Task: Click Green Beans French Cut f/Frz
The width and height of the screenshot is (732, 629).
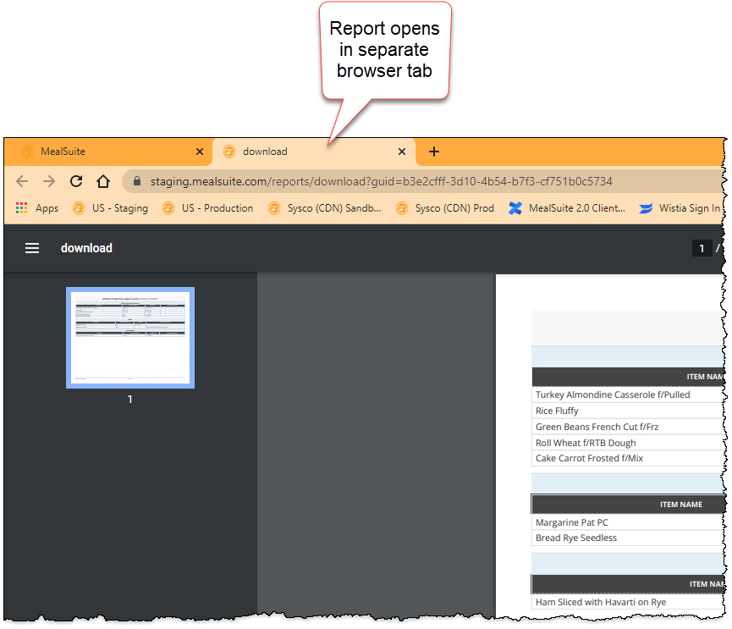Action: 629,427
